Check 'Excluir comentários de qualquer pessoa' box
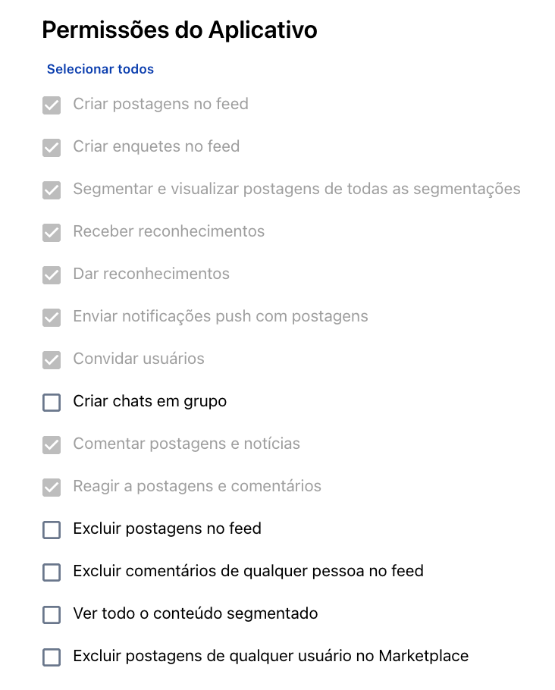Viewport: 555px width, 690px height. pyautogui.click(x=52, y=572)
